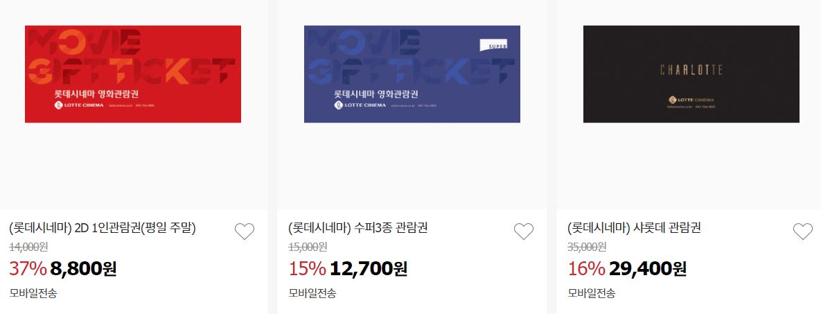Viewport: 821px width, 314px height.
Task: Click the 37% discount label
Action: 28,268
